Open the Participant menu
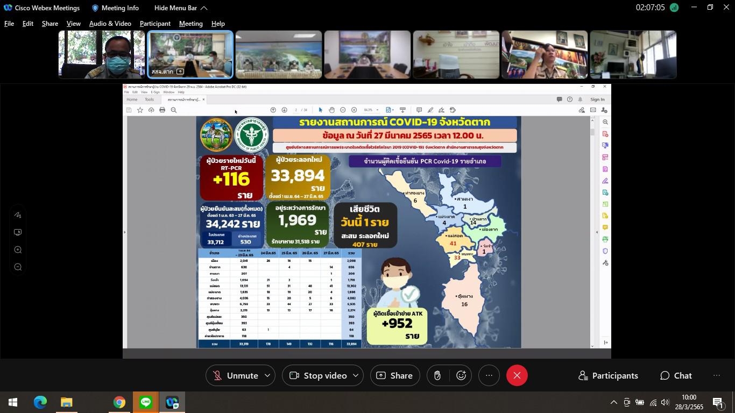 point(155,24)
